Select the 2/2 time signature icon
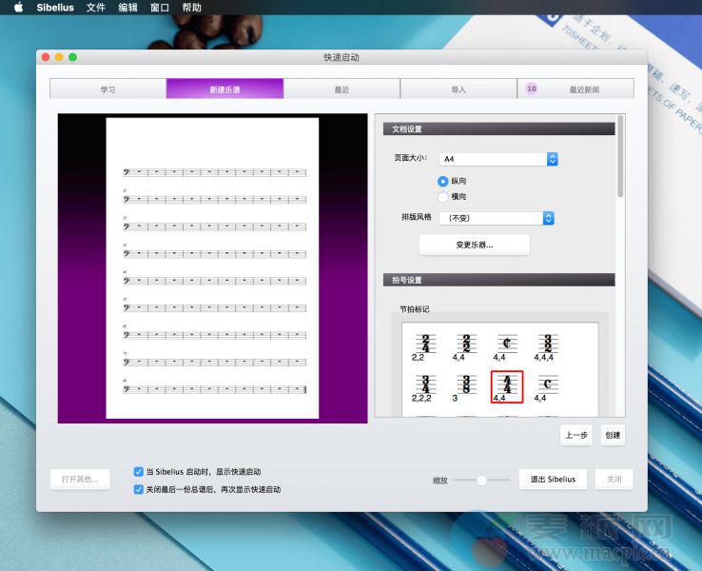Image resolution: width=702 pixels, height=571 pixels. pos(465,343)
